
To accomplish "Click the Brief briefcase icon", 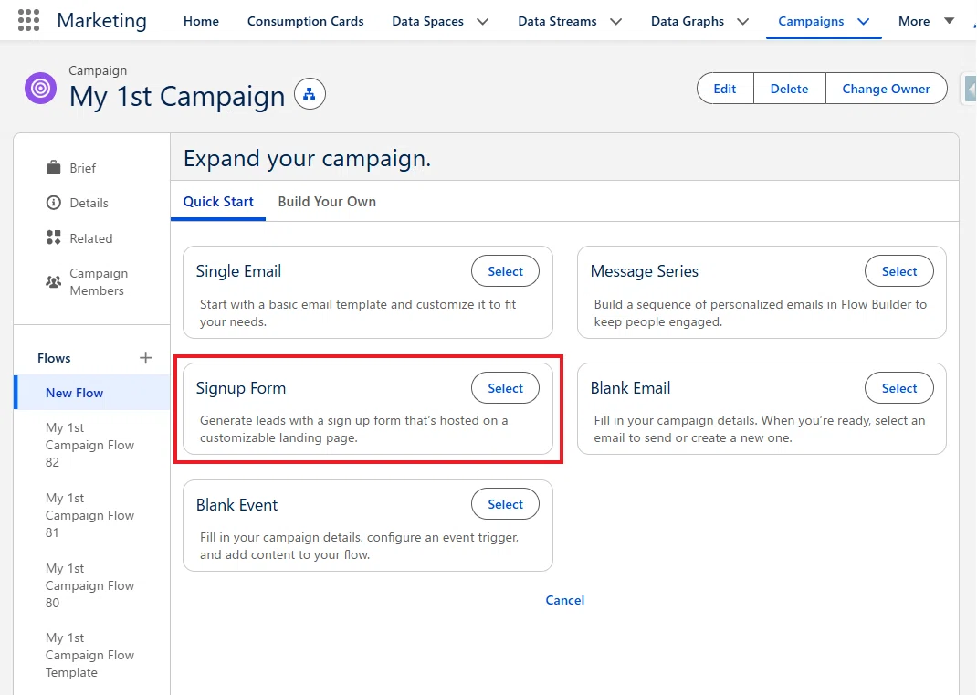I will (54, 168).
